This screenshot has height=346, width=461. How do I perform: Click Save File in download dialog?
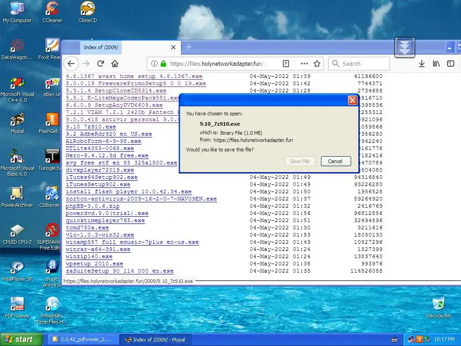[300, 161]
